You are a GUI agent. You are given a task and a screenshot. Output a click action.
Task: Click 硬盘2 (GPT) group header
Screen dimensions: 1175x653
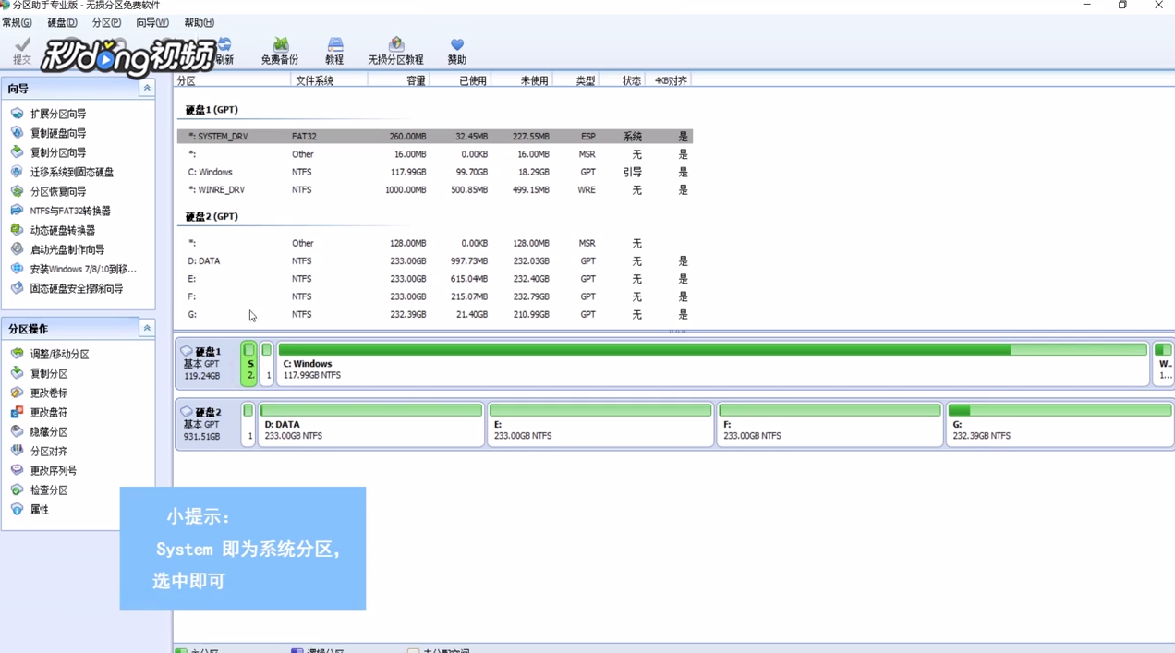point(212,216)
